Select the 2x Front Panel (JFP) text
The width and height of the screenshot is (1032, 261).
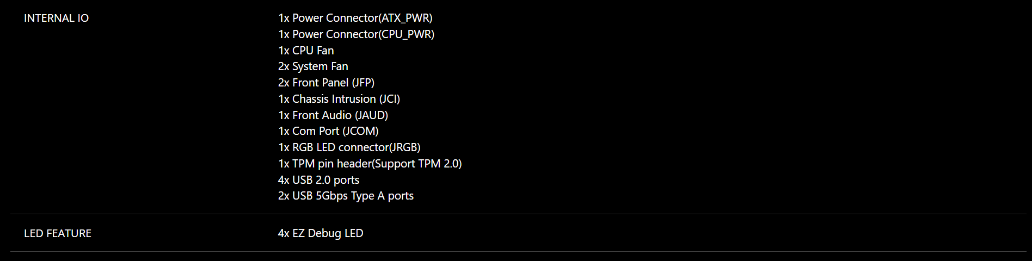[x=326, y=83]
